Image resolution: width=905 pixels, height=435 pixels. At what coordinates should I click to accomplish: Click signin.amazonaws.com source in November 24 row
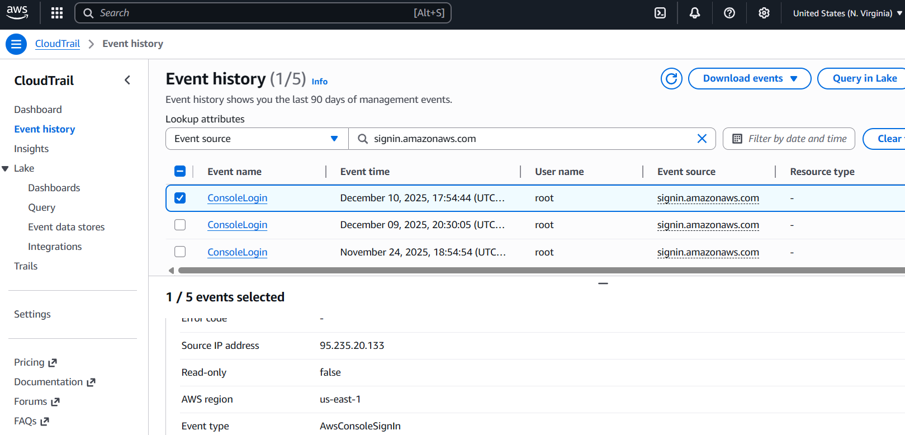click(x=708, y=252)
